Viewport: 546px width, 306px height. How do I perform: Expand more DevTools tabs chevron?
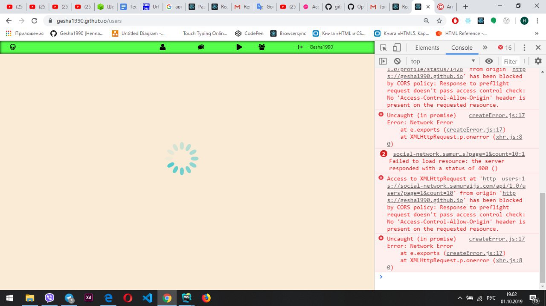point(485,48)
